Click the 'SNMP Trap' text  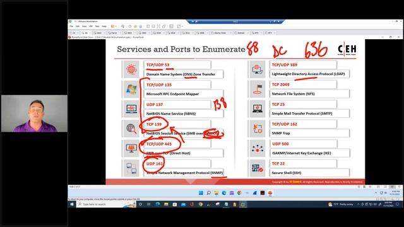click(x=280, y=133)
